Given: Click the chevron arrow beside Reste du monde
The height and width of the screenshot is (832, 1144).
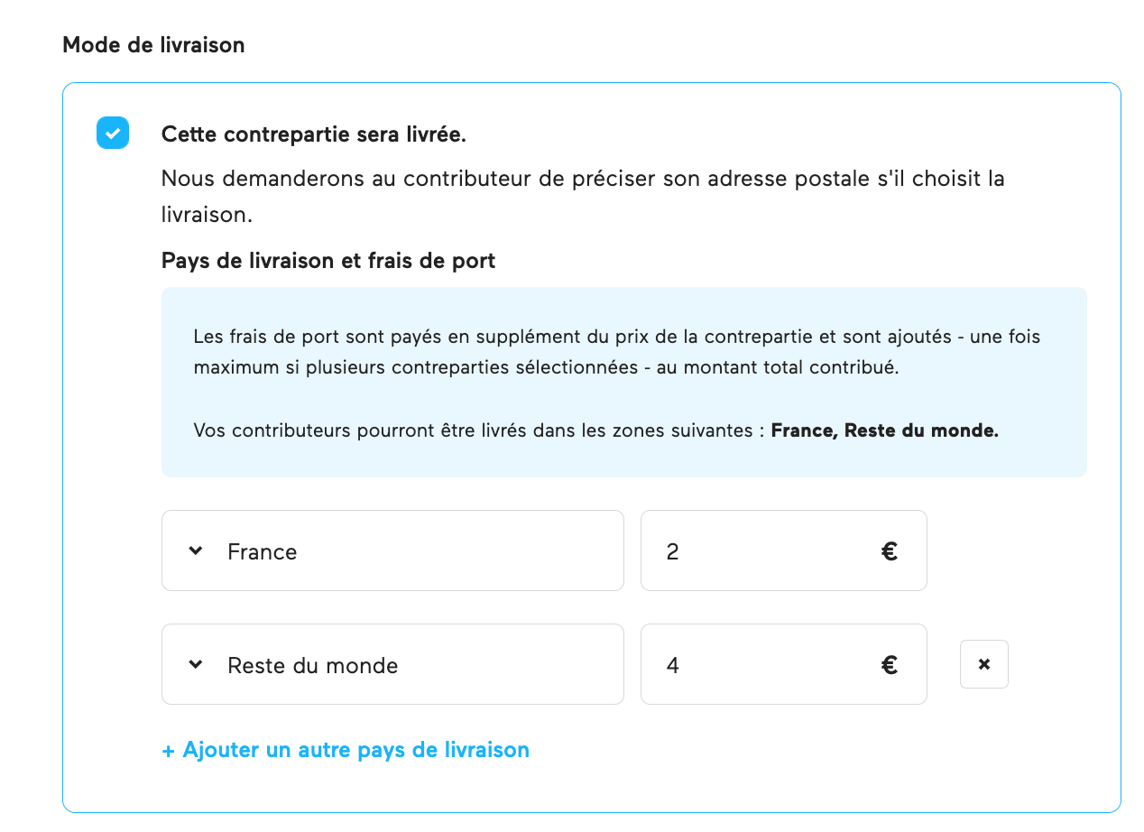Looking at the screenshot, I should [x=196, y=665].
